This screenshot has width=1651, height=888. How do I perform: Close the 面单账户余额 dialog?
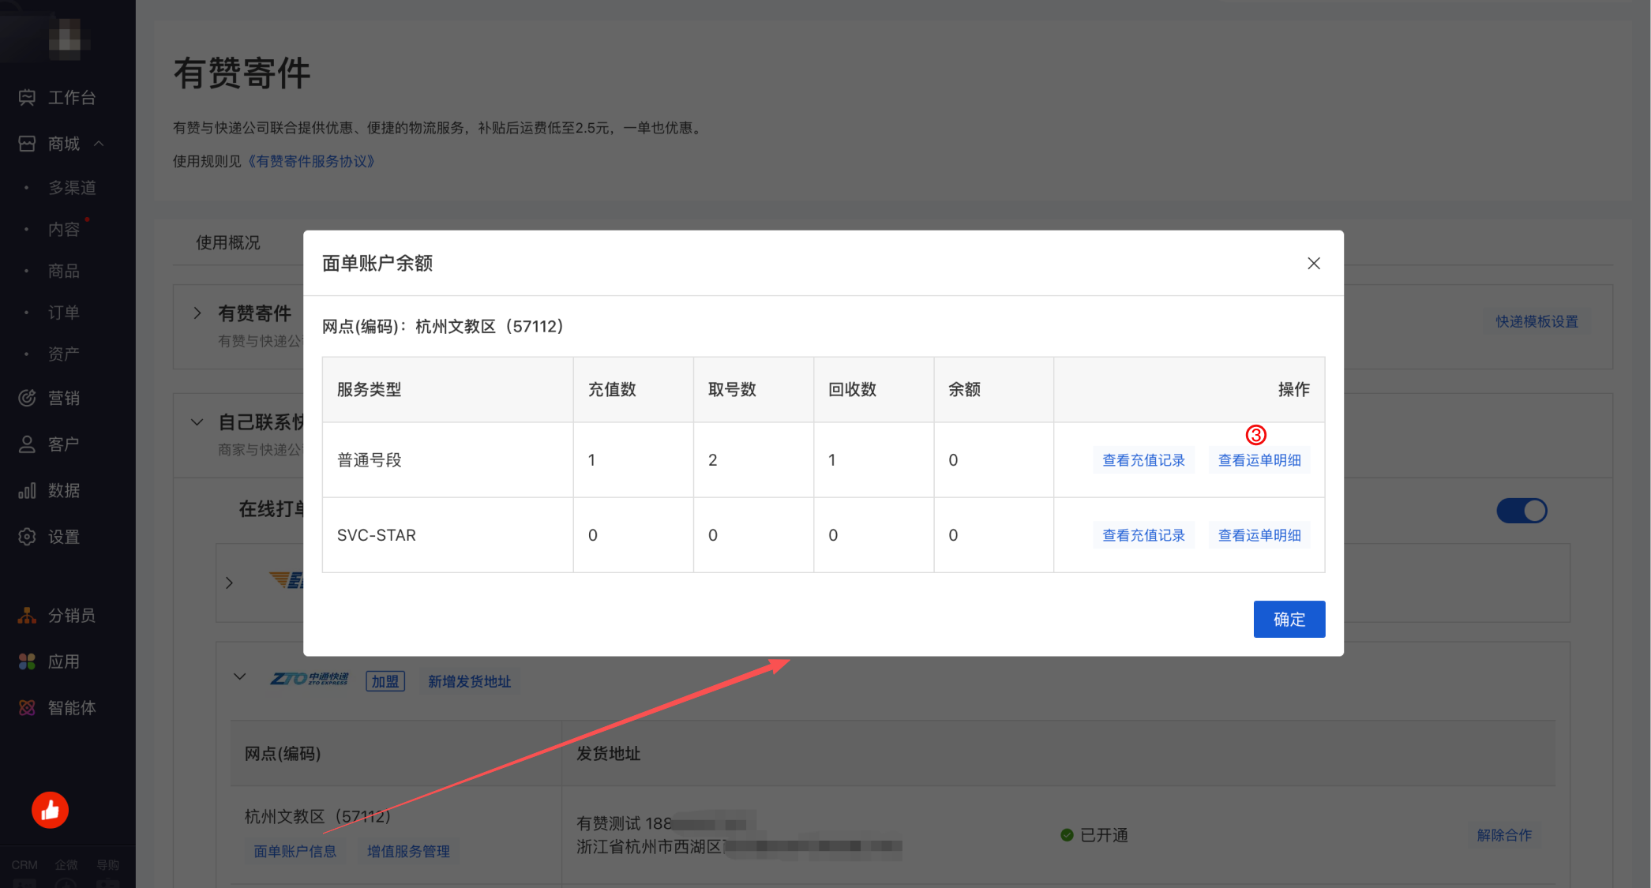1313,264
